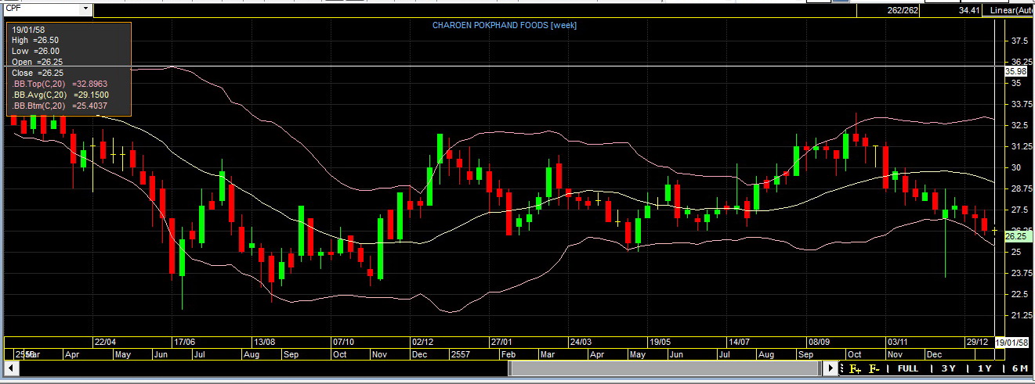1035x384 pixels.
Task: Click the 33.75 price axis label
Action: coord(1020,104)
